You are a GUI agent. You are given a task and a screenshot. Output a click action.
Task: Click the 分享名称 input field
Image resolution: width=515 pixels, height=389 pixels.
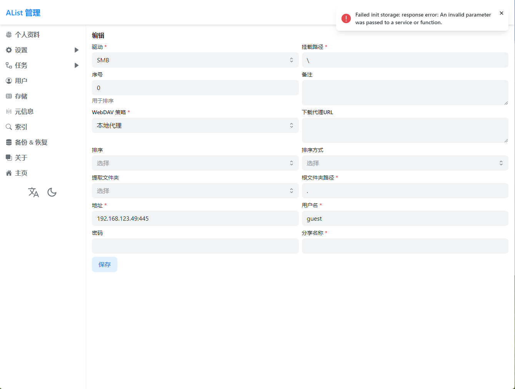[405, 246]
